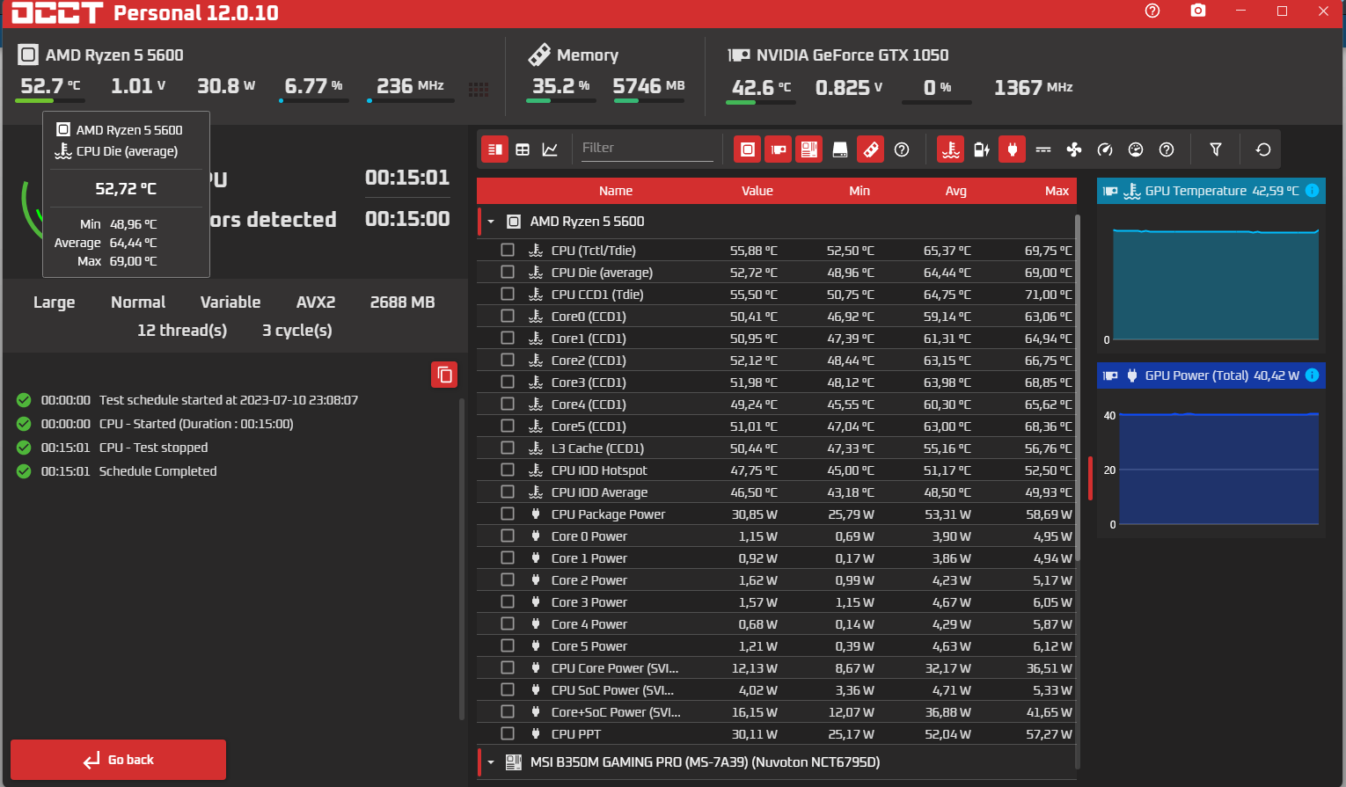This screenshot has width=1346, height=787.
Task: Copy the test log with the red icon
Action: coord(445,375)
